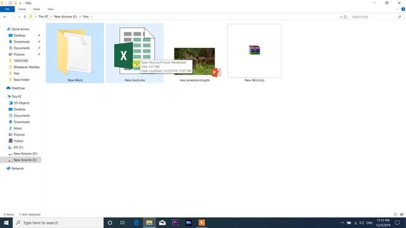Go back using the Back arrow
The image size is (406, 228).
pos(5,17)
